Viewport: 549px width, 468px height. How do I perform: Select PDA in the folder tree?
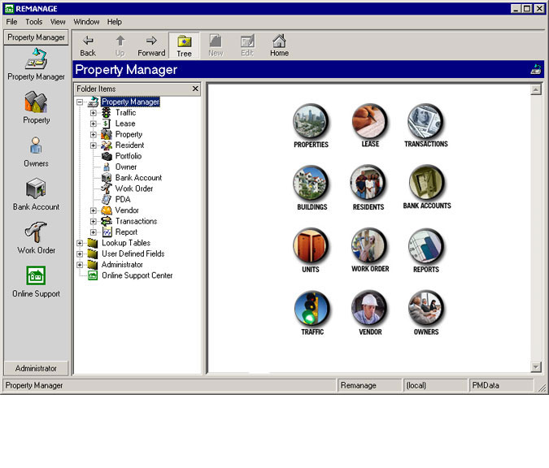tap(123, 199)
